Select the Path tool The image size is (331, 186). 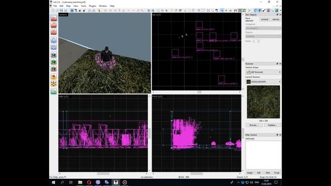(x=54, y=91)
